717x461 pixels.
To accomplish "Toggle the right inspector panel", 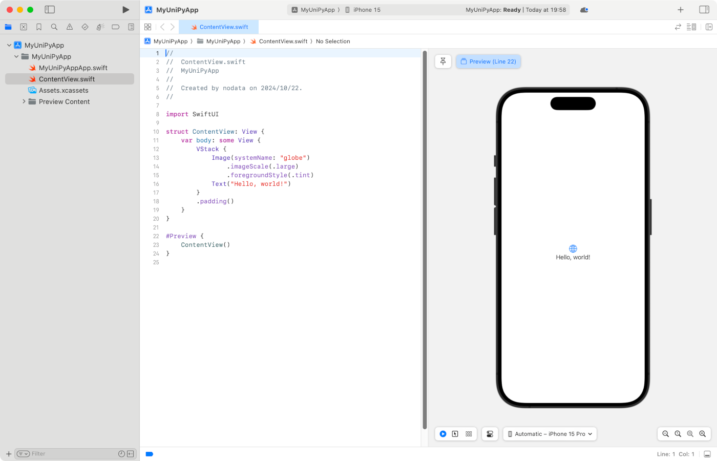I will [704, 10].
